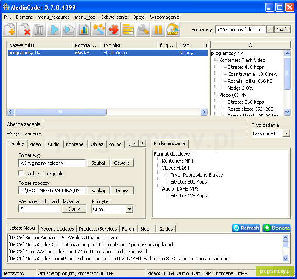297x279 pixels.
Task: Click file list scroll-right arrow
Action: (204, 112)
